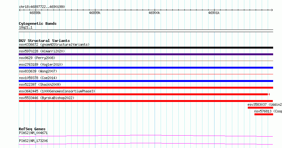Click the chr18:46897722..46901980 coordinate label

pos(42,7)
